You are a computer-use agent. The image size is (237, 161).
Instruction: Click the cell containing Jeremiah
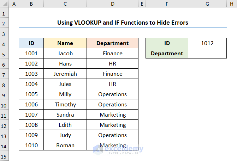coord(65,74)
